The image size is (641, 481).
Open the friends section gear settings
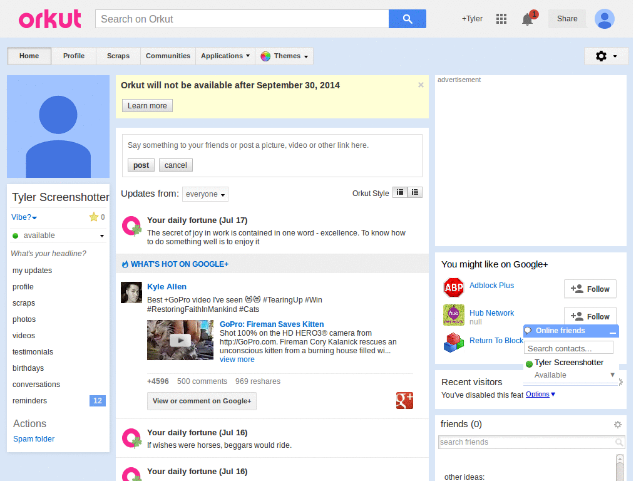click(x=618, y=425)
